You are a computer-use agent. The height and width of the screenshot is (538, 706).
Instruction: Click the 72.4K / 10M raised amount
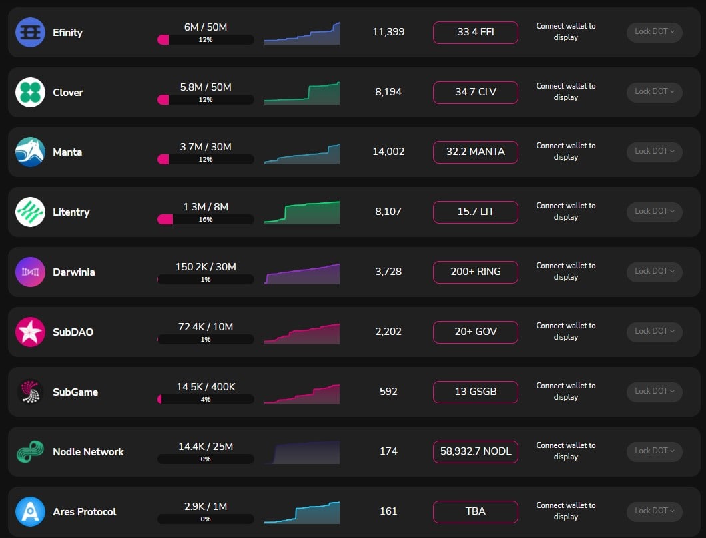coord(206,326)
